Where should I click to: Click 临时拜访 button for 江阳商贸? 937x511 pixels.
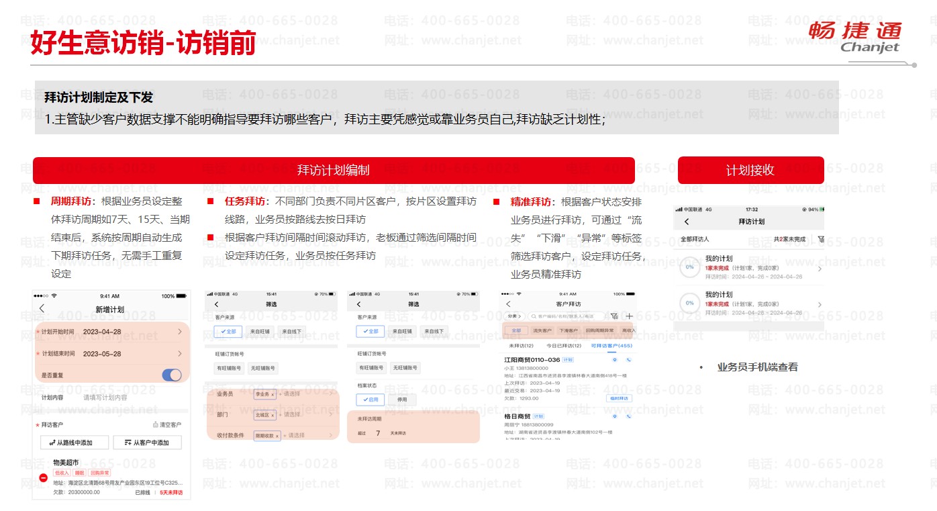[x=619, y=398]
